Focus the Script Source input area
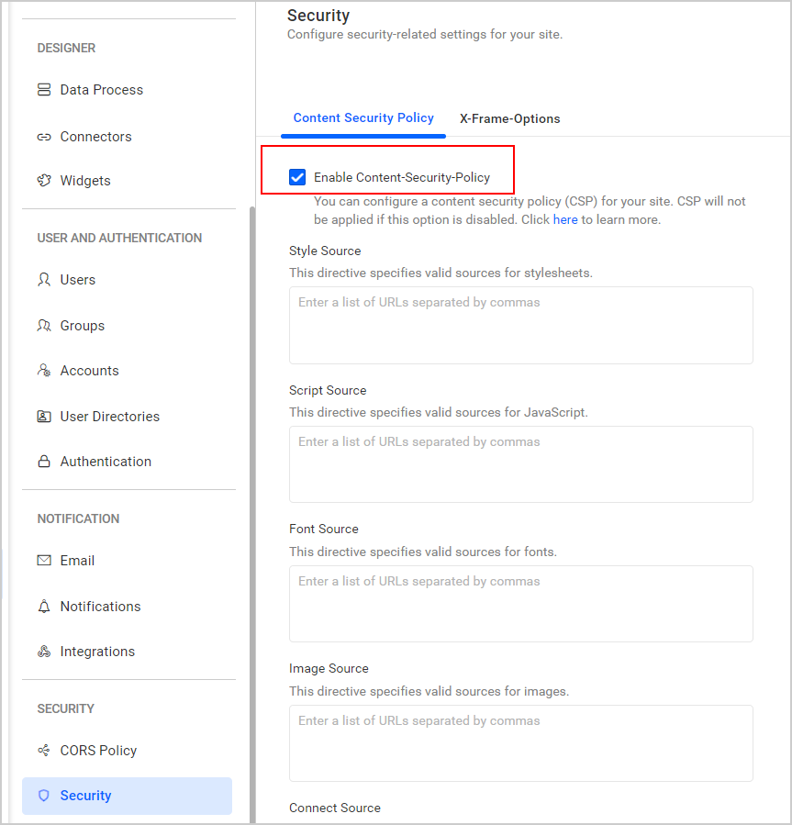The height and width of the screenshot is (825, 792). (x=520, y=464)
